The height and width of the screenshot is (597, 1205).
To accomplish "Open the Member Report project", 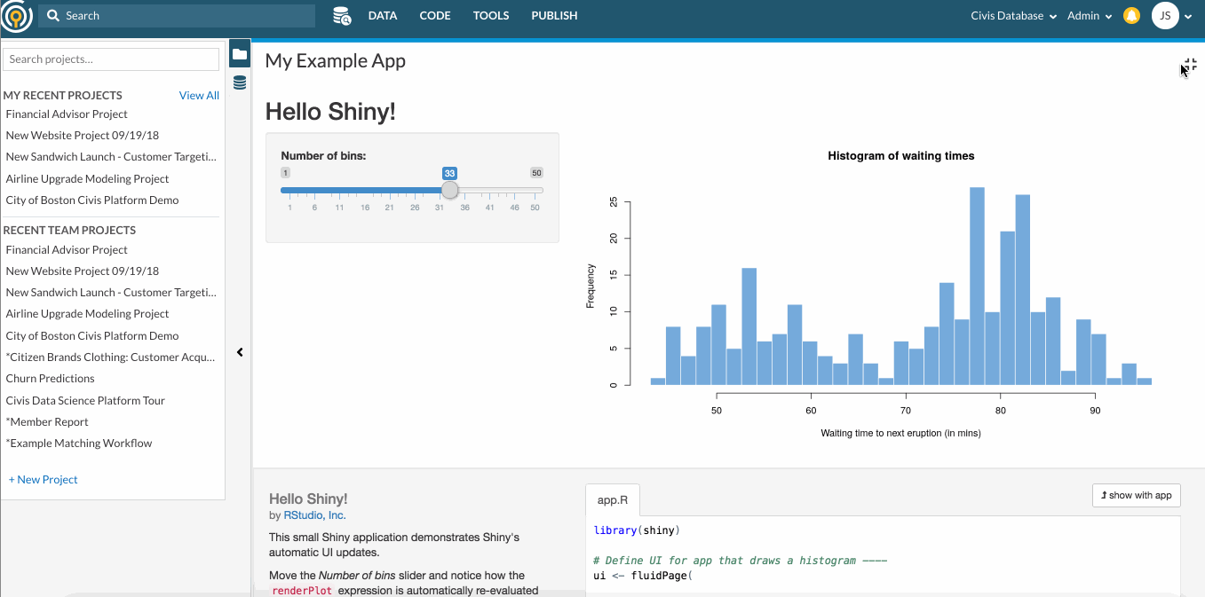I will tap(47, 422).
